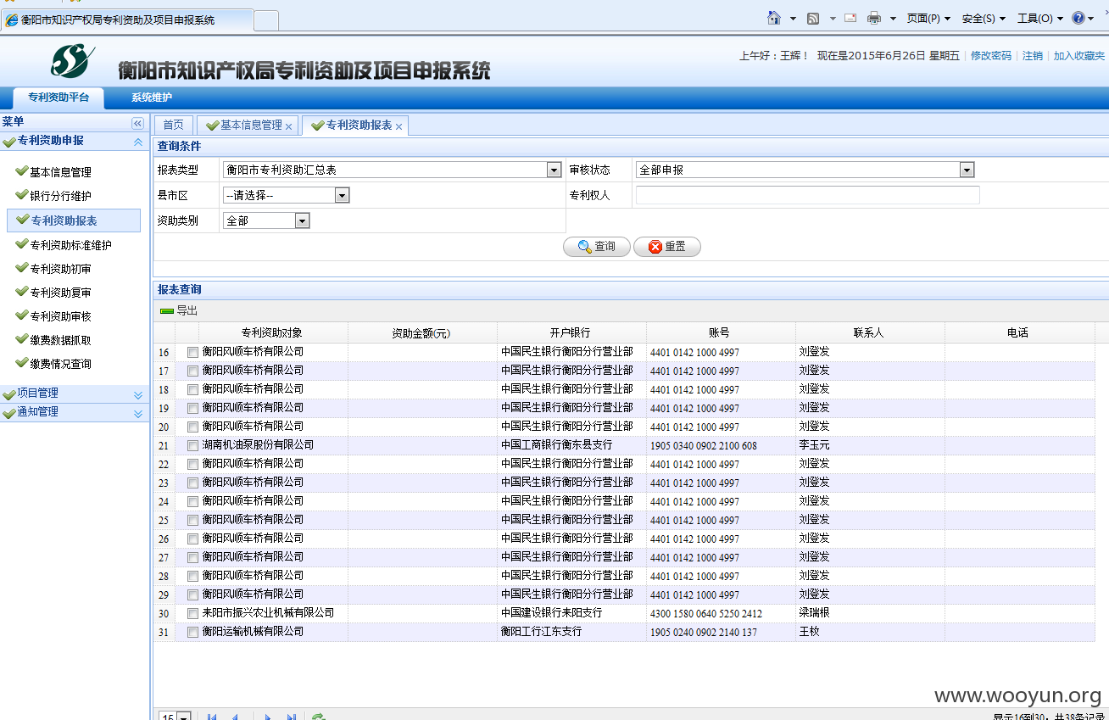Click contact name 李玉元
The image size is (1109, 720).
(x=815, y=445)
